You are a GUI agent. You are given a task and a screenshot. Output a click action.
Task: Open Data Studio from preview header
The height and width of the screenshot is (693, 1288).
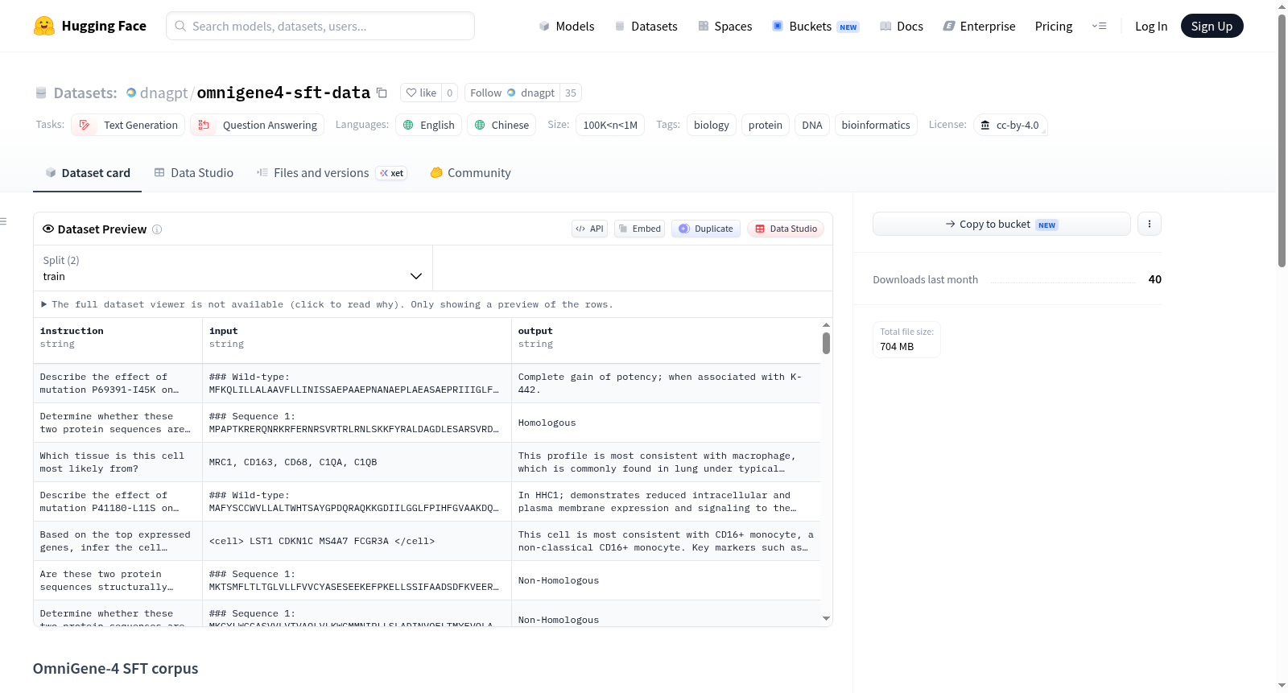[786, 229]
